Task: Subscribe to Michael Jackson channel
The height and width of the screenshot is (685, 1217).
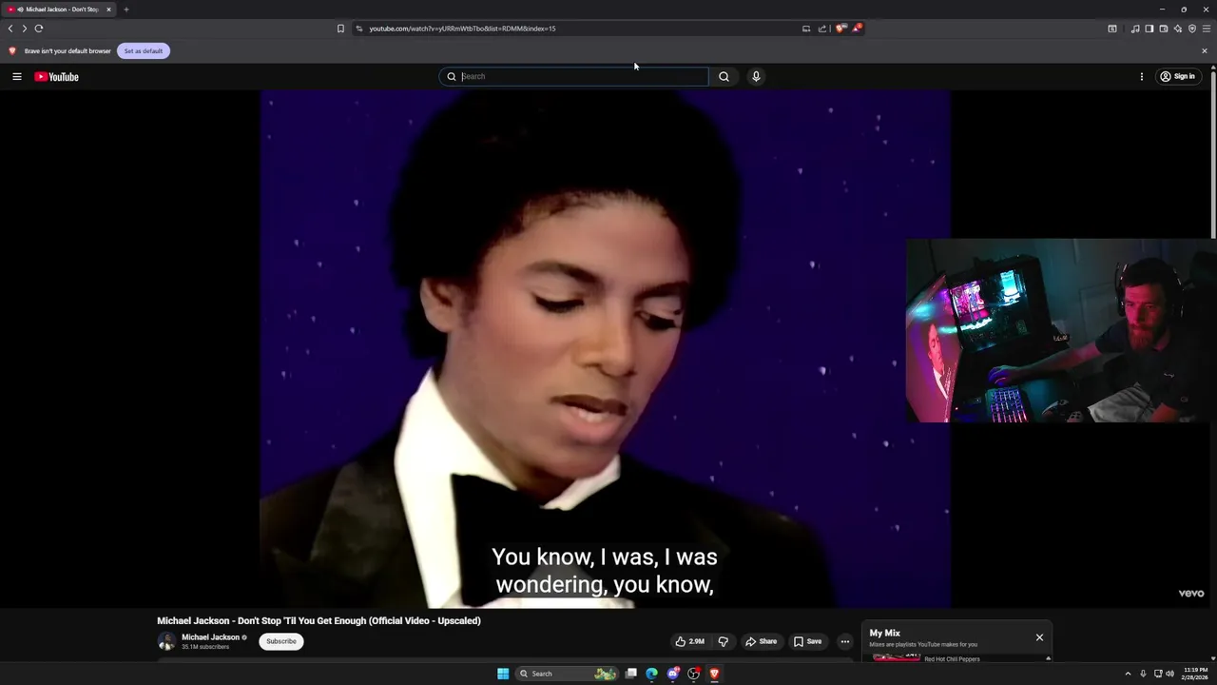Action: click(281, 641)
